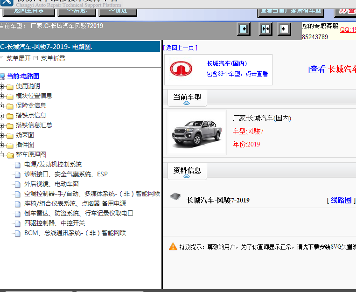Screen dimensions: 356x292
Task: Click 菜单折叠 text
Action: (x=53, y=58)
